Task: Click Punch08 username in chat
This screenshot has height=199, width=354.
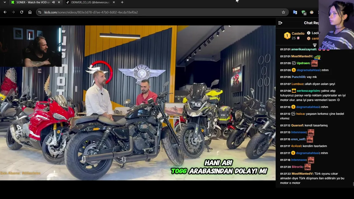Action: pos(298,77)
